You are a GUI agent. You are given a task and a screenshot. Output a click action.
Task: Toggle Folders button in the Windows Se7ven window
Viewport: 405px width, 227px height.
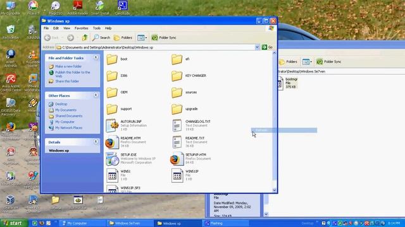tap(288, 62)
